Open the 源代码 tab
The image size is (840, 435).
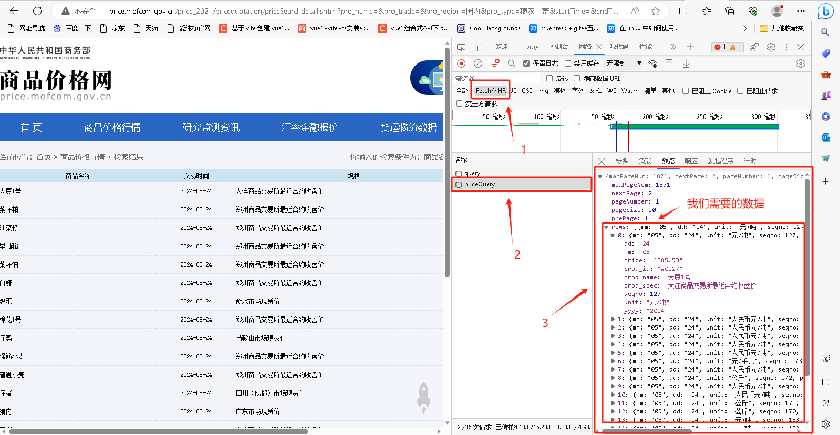pyautogui.click(x=619, y=47)
